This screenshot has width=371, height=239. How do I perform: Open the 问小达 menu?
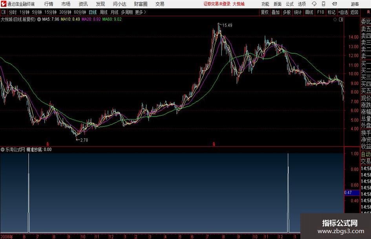119,4
